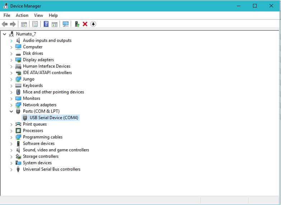This screenshot has width=281, height=205.
Task: Maximize the Device Manager window
Action: click(x=255, y=6)
